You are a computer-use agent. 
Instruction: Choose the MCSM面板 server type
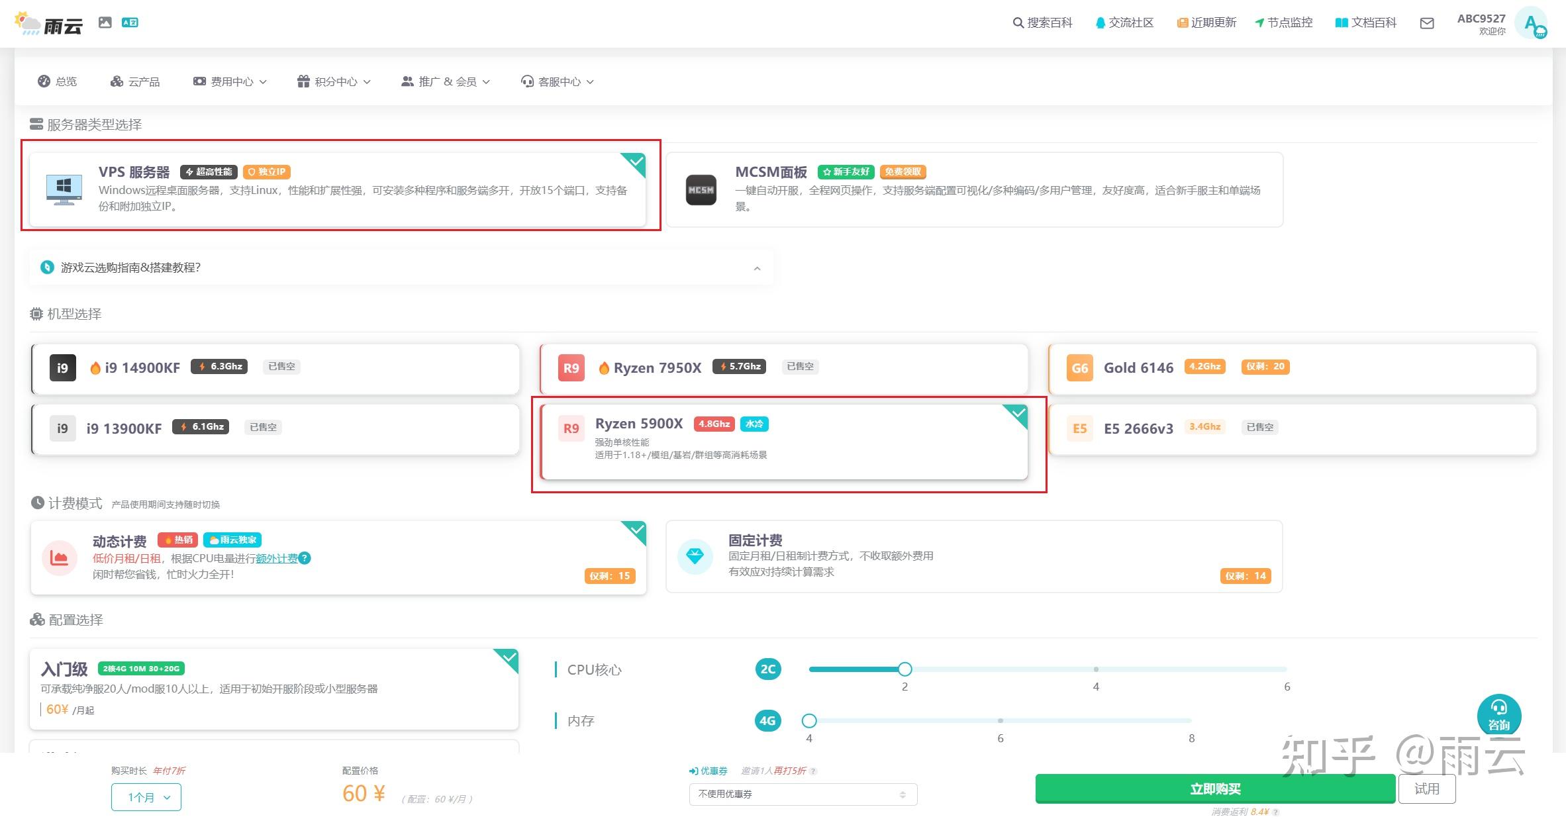point(973,188)
